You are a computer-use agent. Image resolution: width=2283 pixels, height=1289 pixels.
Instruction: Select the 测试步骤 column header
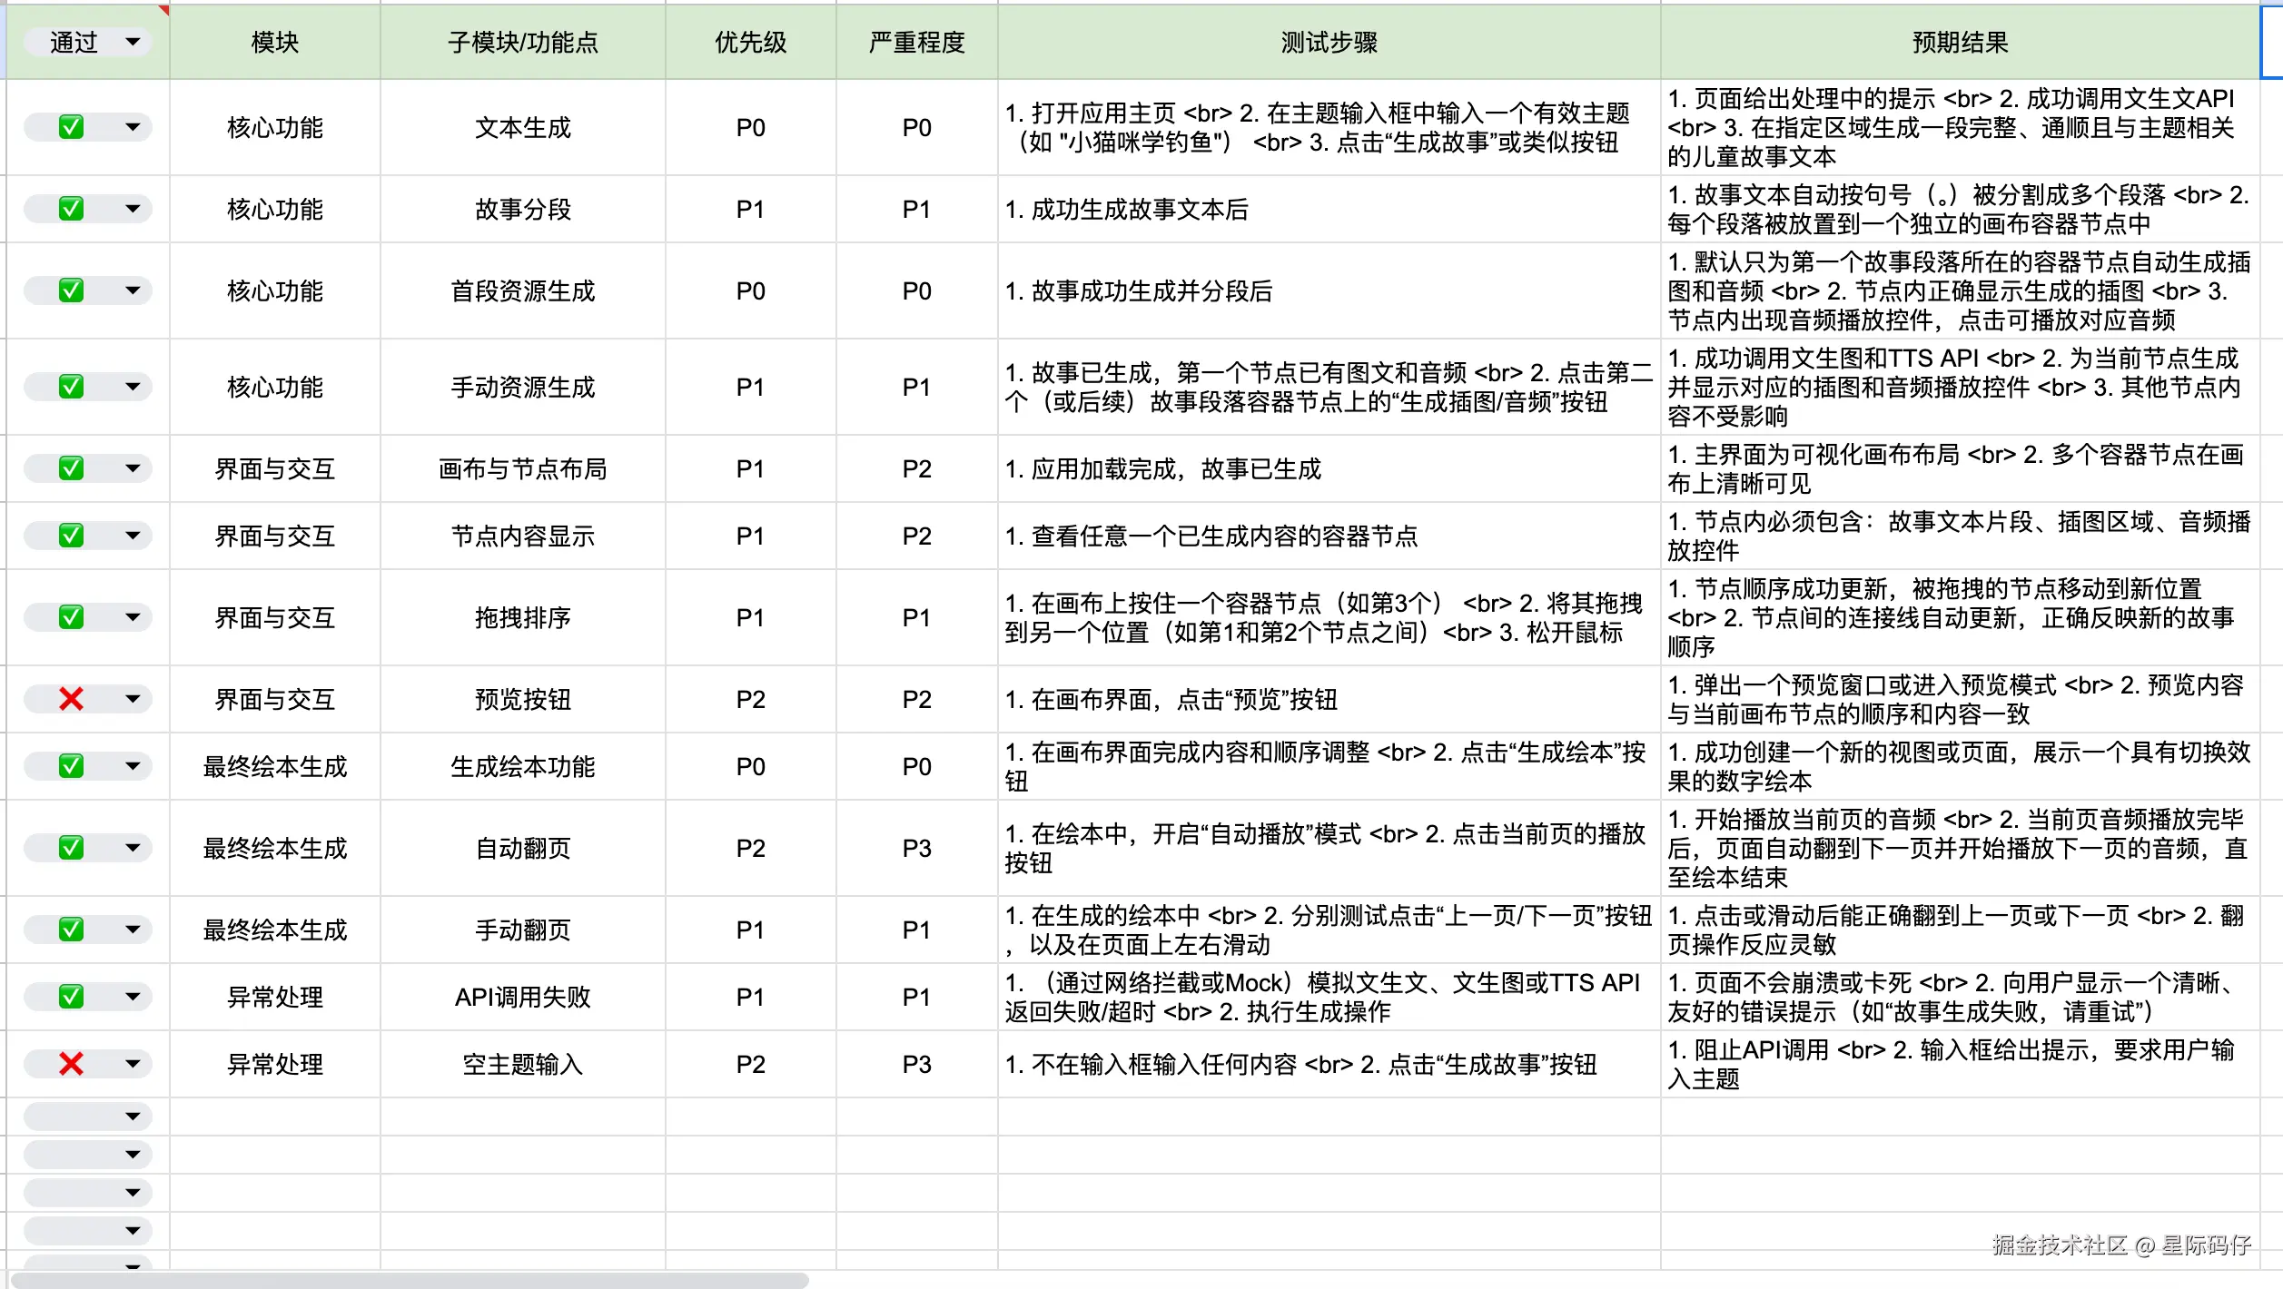tap(1329, 42)
